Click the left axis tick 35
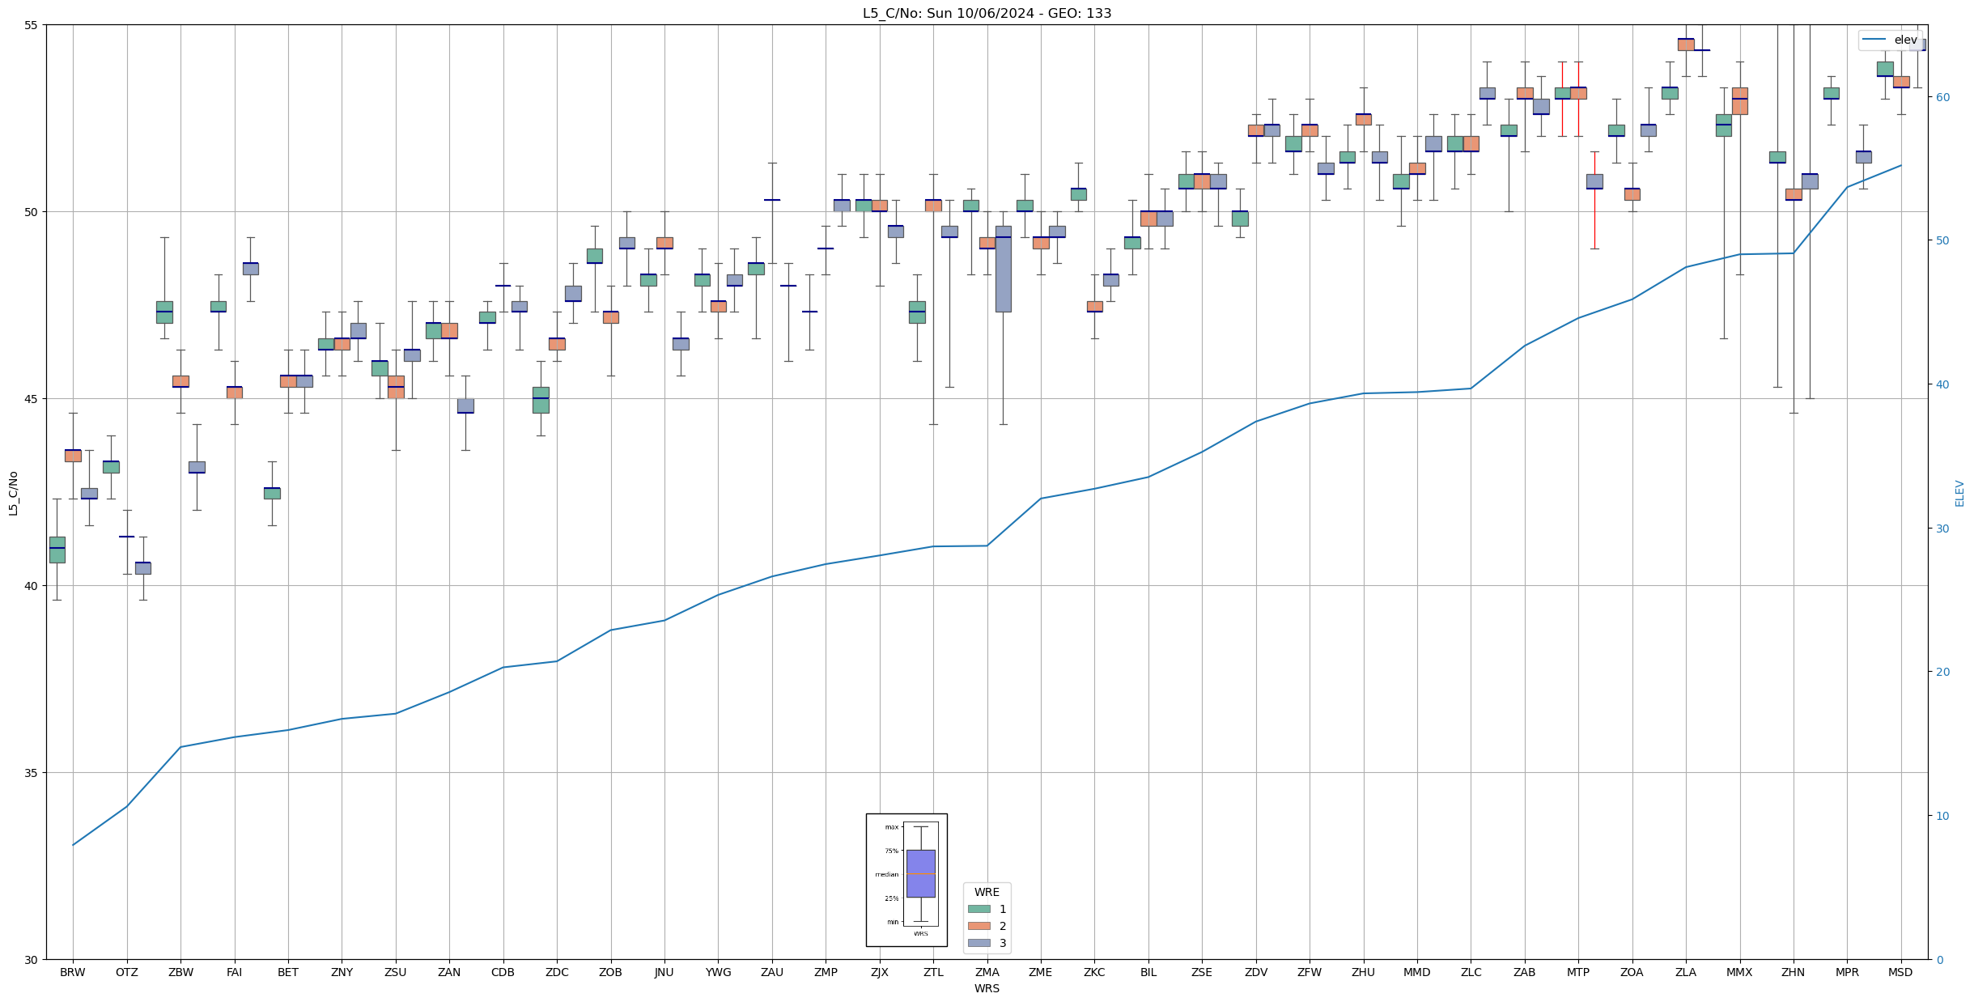The image size is (1974, 1002). tap(32, 773)
